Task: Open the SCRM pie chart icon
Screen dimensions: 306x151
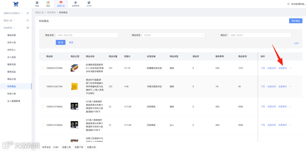Action: pos(89,3)
